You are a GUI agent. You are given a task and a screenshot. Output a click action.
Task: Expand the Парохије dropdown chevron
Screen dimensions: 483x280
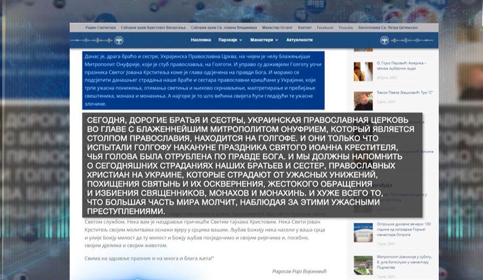tap(240, 40)
